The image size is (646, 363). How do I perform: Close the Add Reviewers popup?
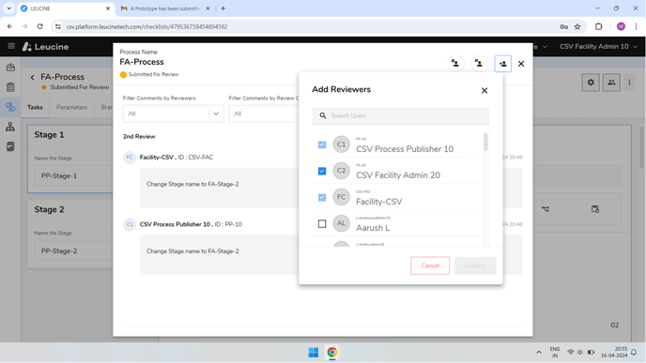pos(484,90)
